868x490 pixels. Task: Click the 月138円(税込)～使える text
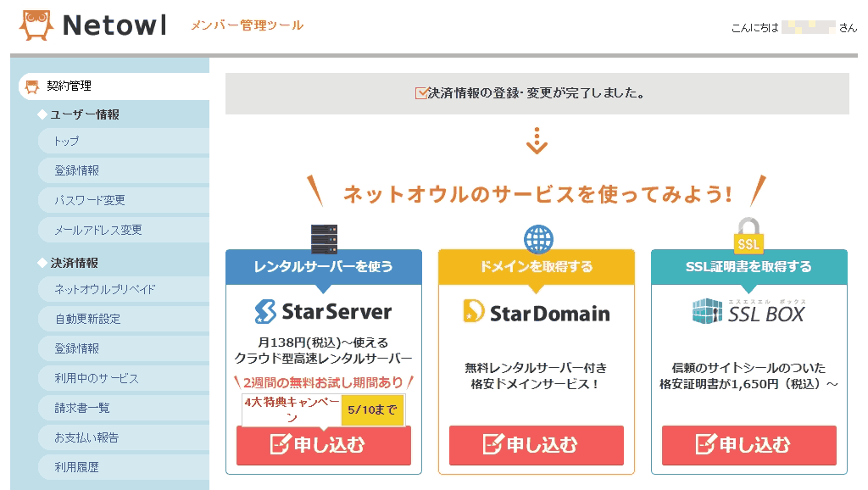323,342
